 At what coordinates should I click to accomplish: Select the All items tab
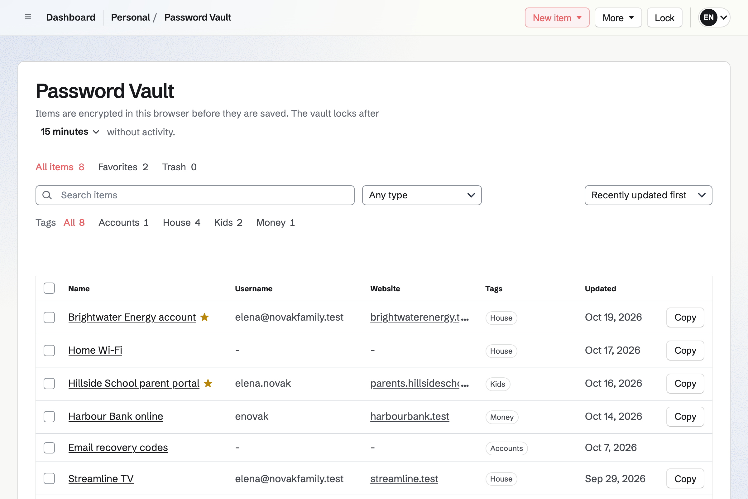tap(60, 167)
